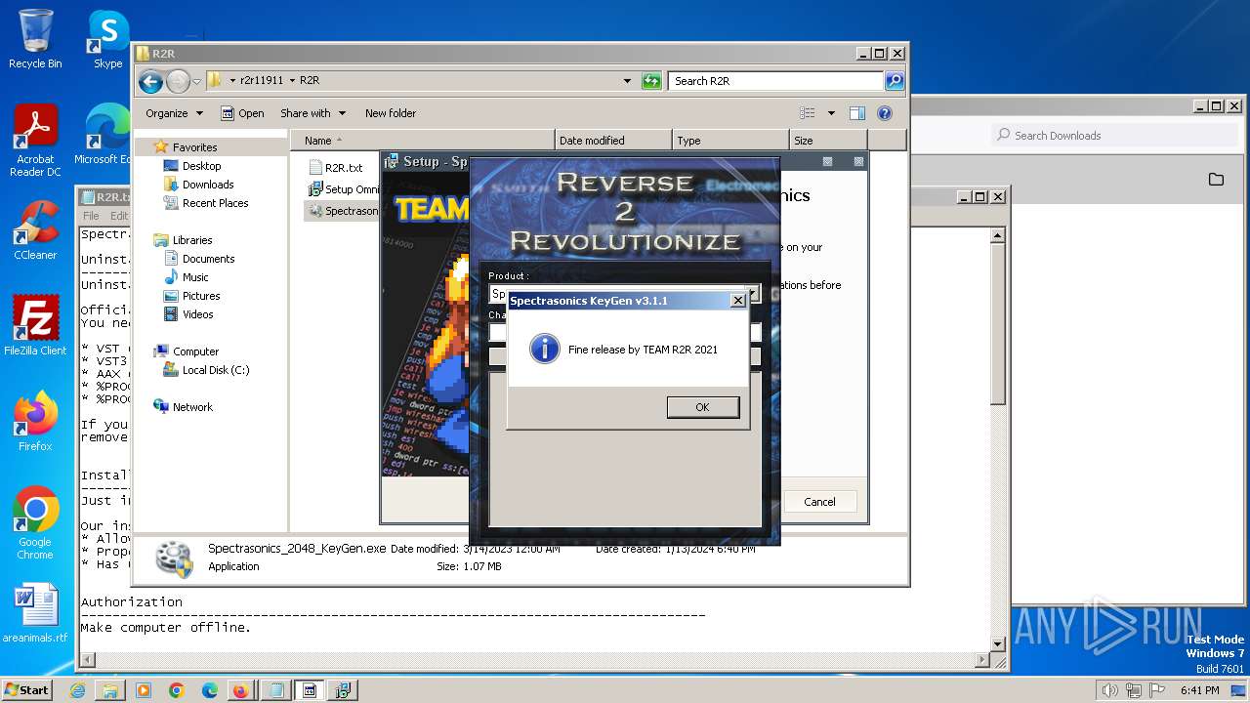Open the Pictures library

click(201, 296)
